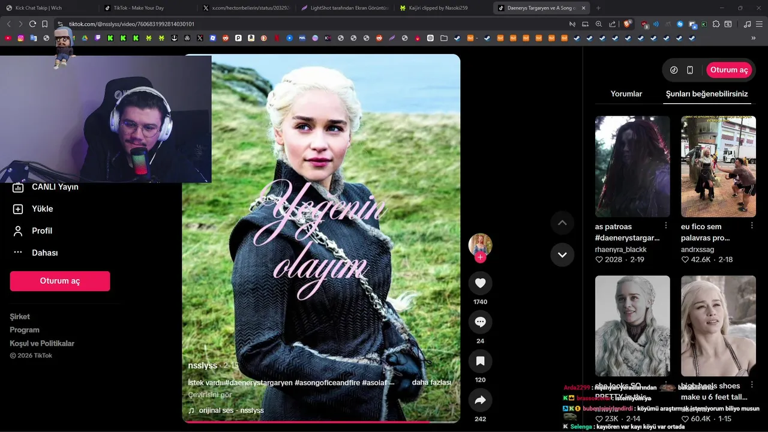Open comments with the speech bubble icon
Viewport: 768px width, 432px height.
coord(480,322)
